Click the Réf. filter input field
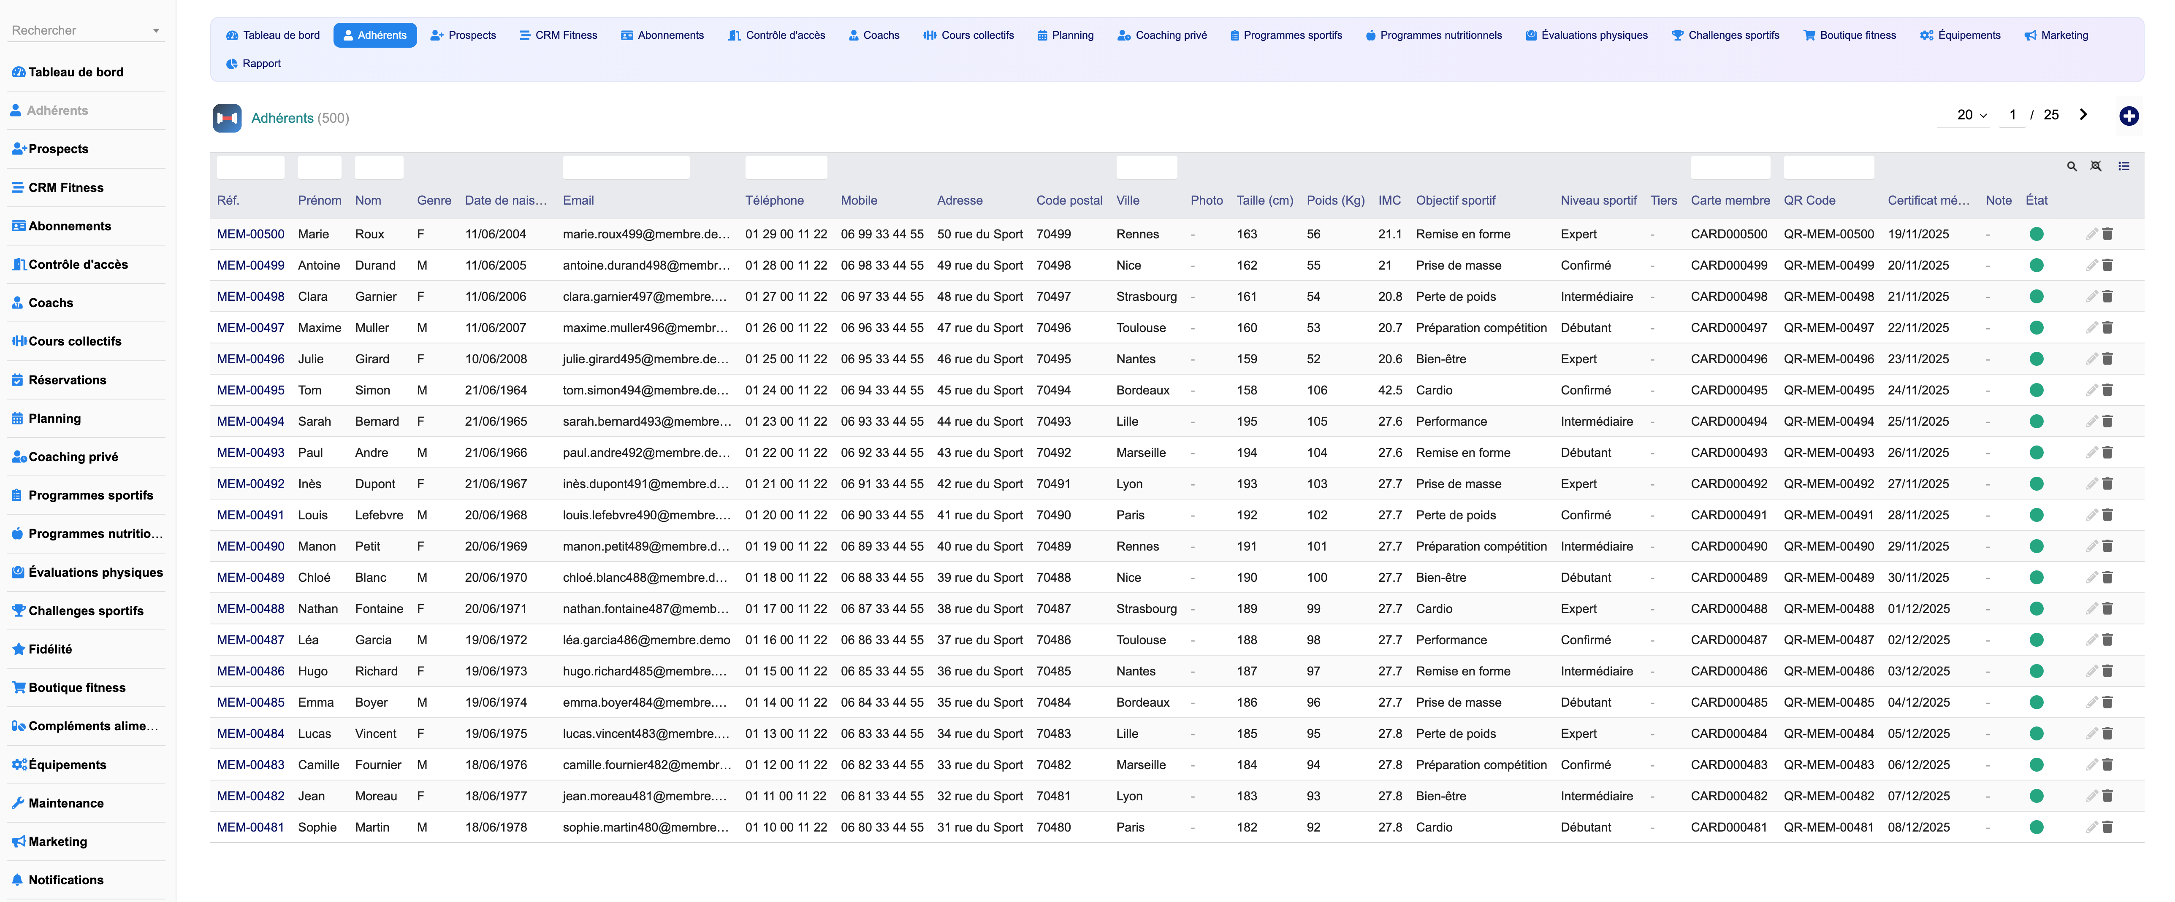This screenshot has height=902, width=2175. click(251, 167)
